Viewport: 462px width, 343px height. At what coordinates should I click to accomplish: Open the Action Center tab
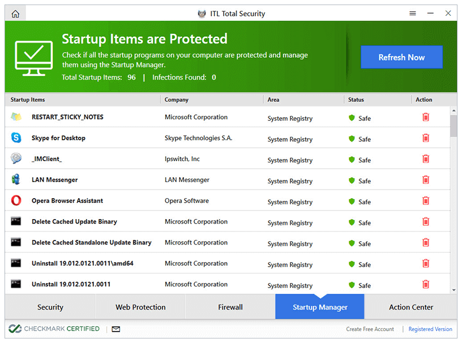coord(411,307)
